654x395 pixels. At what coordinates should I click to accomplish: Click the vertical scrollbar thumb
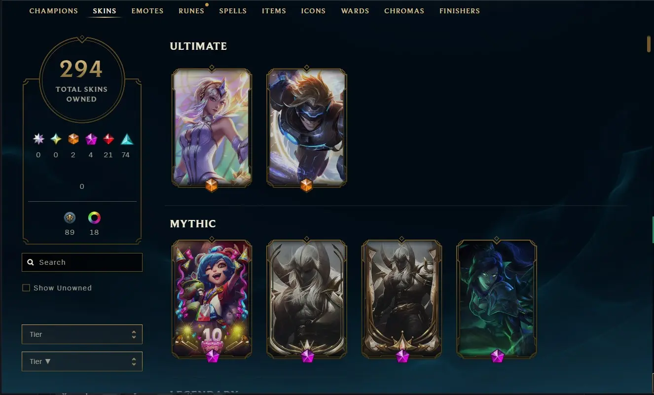click(649, 43)
